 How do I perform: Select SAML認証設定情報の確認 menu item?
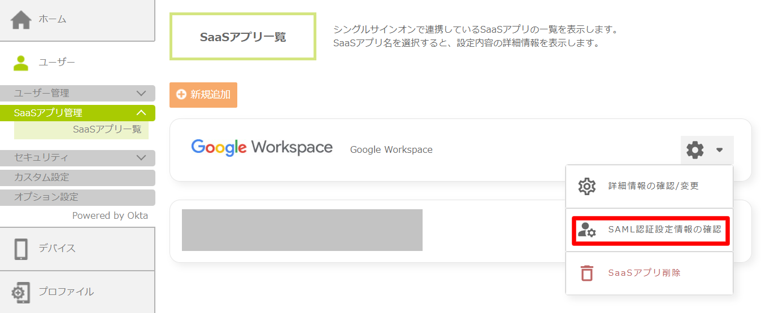coord(650,231)
